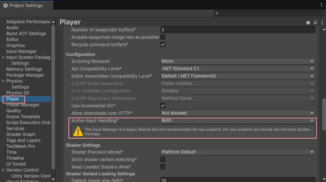Image resolution: width=326 pixels, height=182 pixels.
Task: Open the Shader Precision Model dropdown
Action: coord(238,152)
